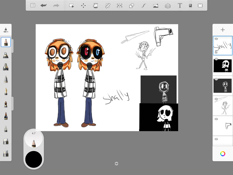Open the main menu list icon
The width and height of the screenshot is (233, 175).
pyautogui.click(x=33, y=5)
